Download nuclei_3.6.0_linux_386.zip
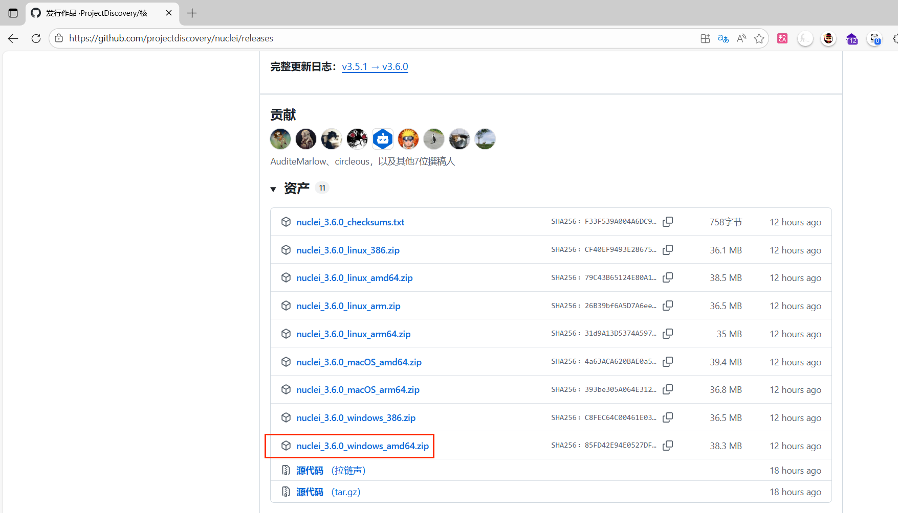Viewport: 898px width, 513px height. coord(348,250)
